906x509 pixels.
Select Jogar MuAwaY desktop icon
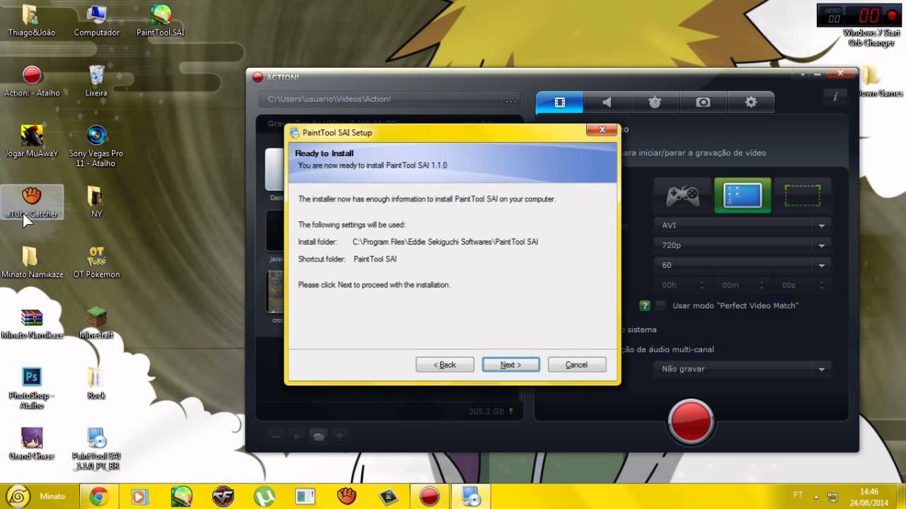[x=31, y=141]
